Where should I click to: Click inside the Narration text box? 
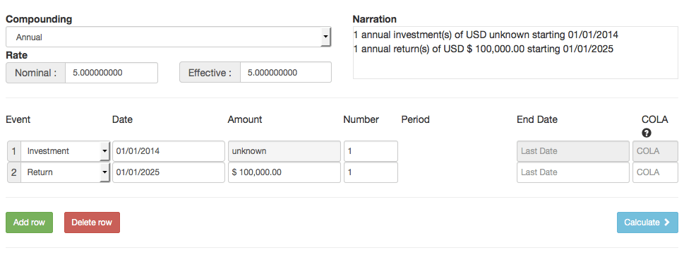pos(515,53)
